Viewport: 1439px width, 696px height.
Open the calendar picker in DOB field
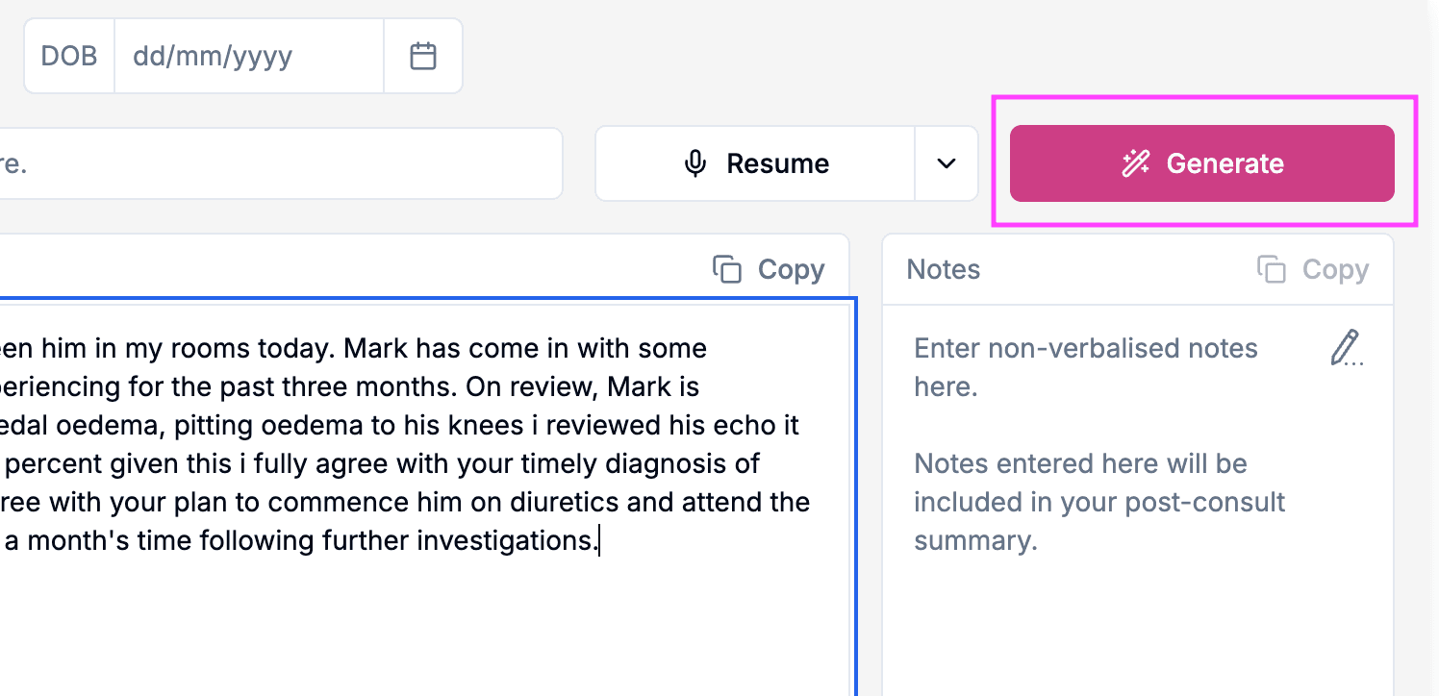[423, 56]
